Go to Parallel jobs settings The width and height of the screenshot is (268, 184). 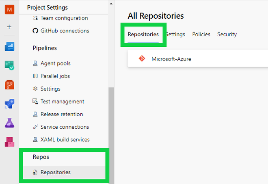(x=55, y=76)
